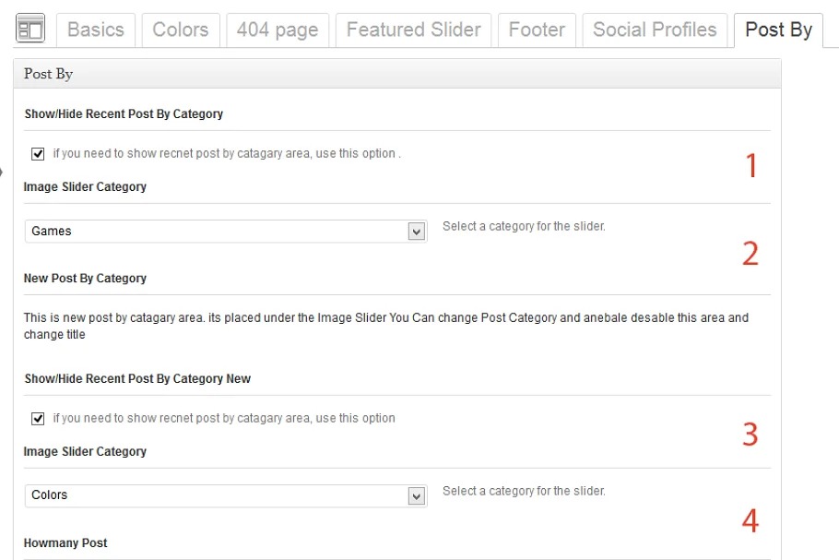Click the red number 1 marker
839x560 pixels.
[x=750, y=166]
